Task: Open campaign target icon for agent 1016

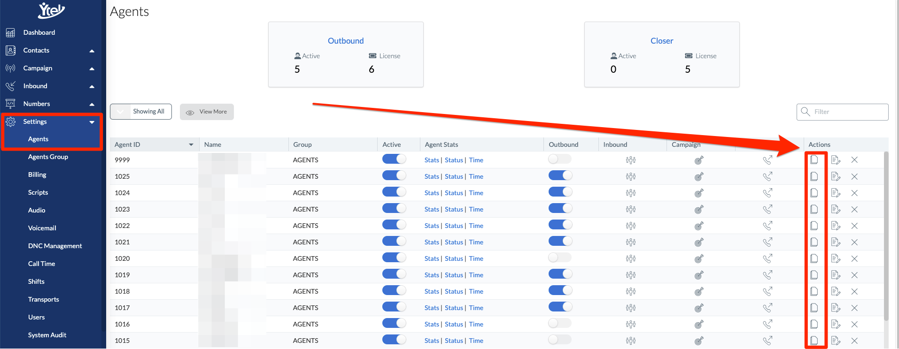Action: 699,324
